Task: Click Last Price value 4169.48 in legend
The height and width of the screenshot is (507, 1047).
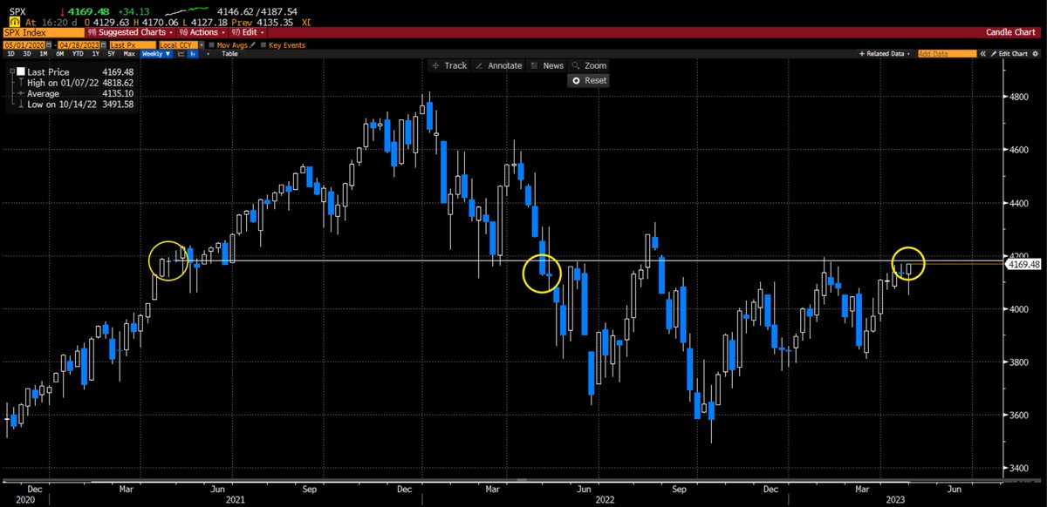Action: click(118, 72)
